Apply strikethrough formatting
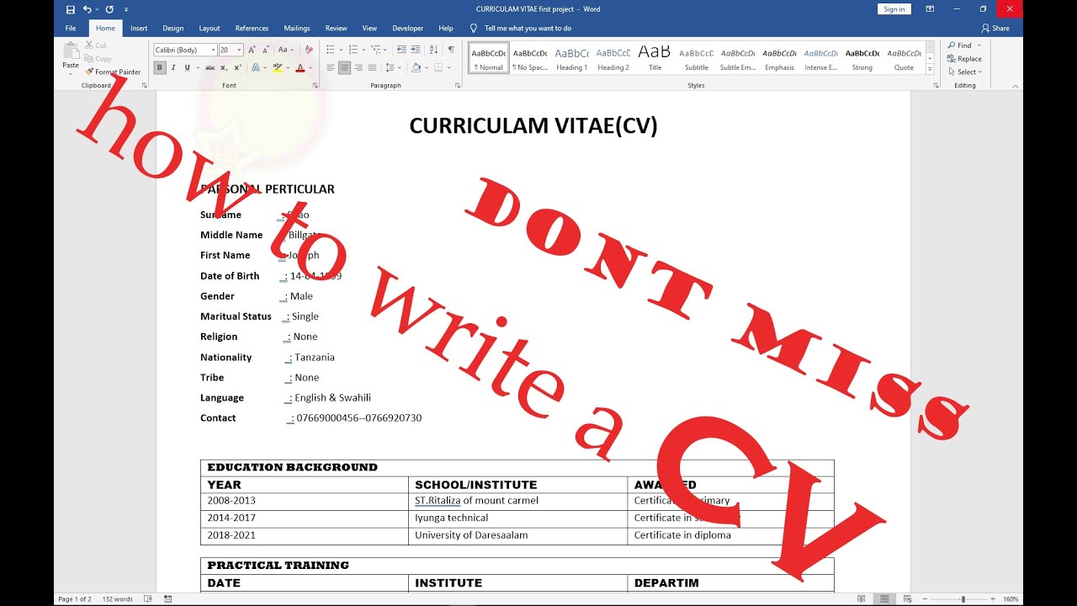The width and height of the screenshot is (1077, 606). 210,67
